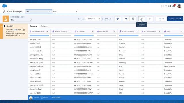Click the Data Manager tools icon
Screen dimensions: 184x103
click(x=4, y=11)
